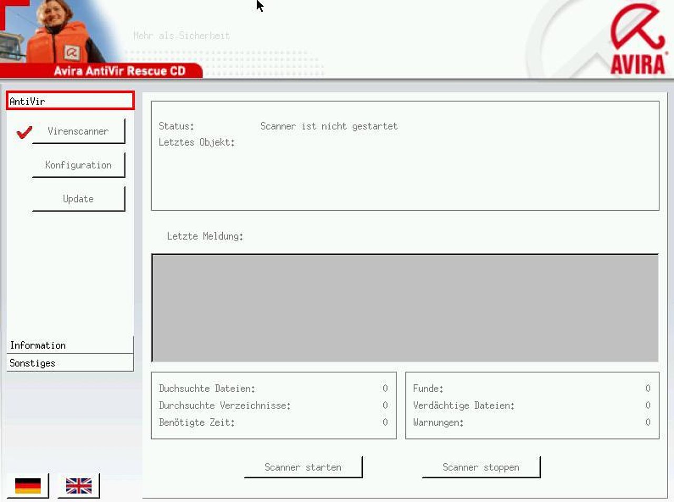Click the 'Avira AntiVir Rescue CD' banner title
674x502 pixels.
pos(120,71)
